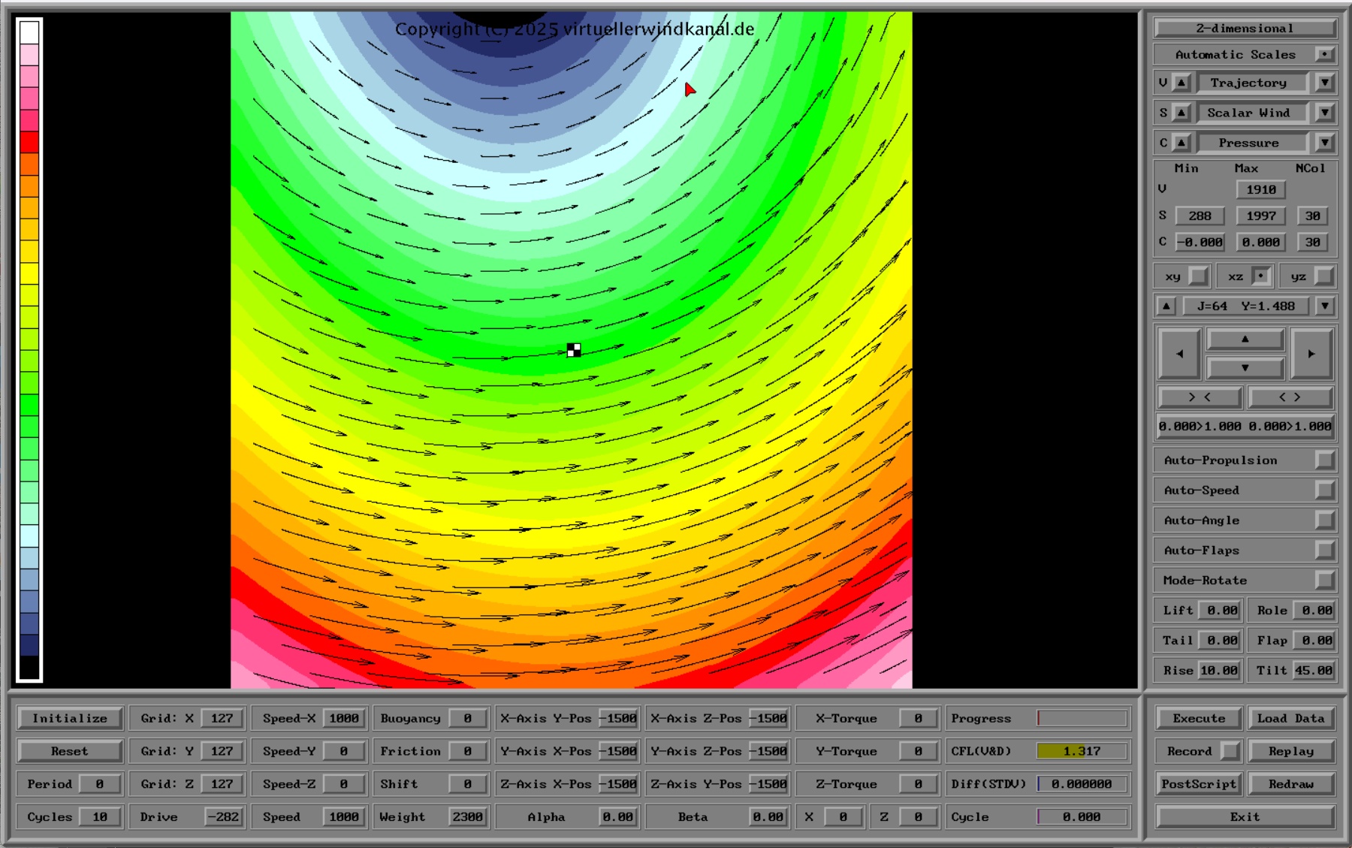The width and height of the screenshot is (1352, 848).
Task: Click the up arrow beside Scalar Wind
Action: click(1181, 113)
